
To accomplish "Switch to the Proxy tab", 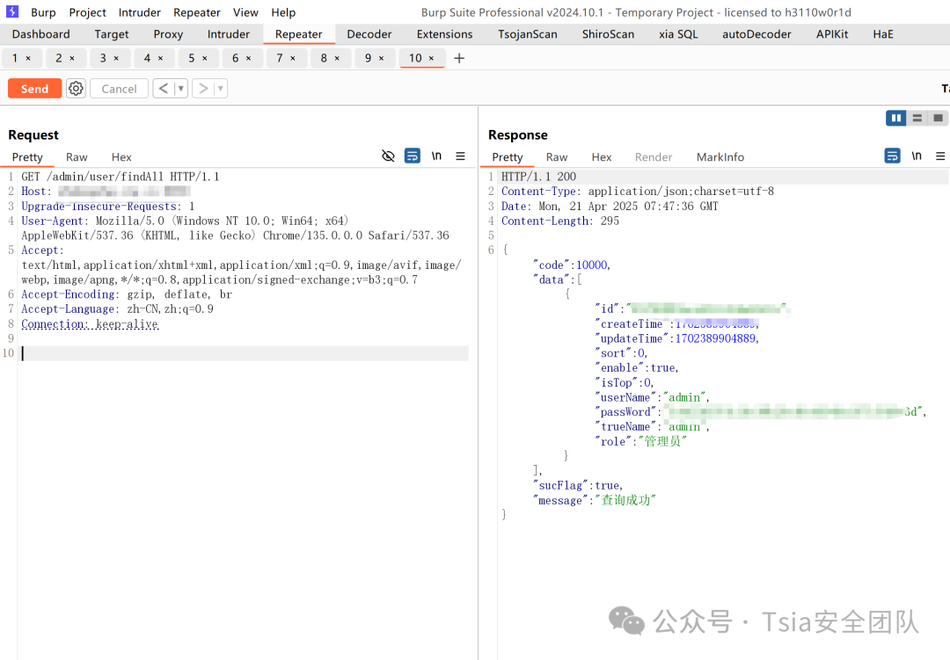I will tap(168, 34).
